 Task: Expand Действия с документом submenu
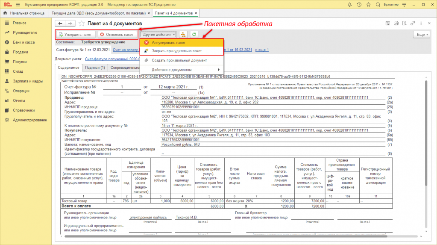click(x=182, y=70)
